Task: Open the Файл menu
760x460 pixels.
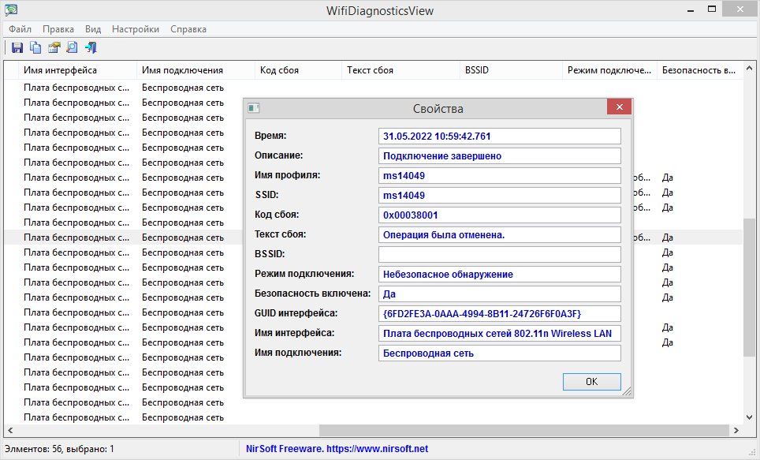Action: click(20, 29)
